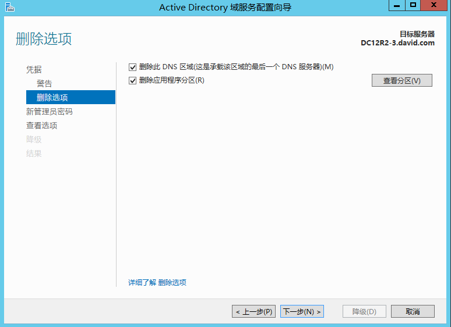Open 查看选项 step in sidebar

click(x=42, y=126)
